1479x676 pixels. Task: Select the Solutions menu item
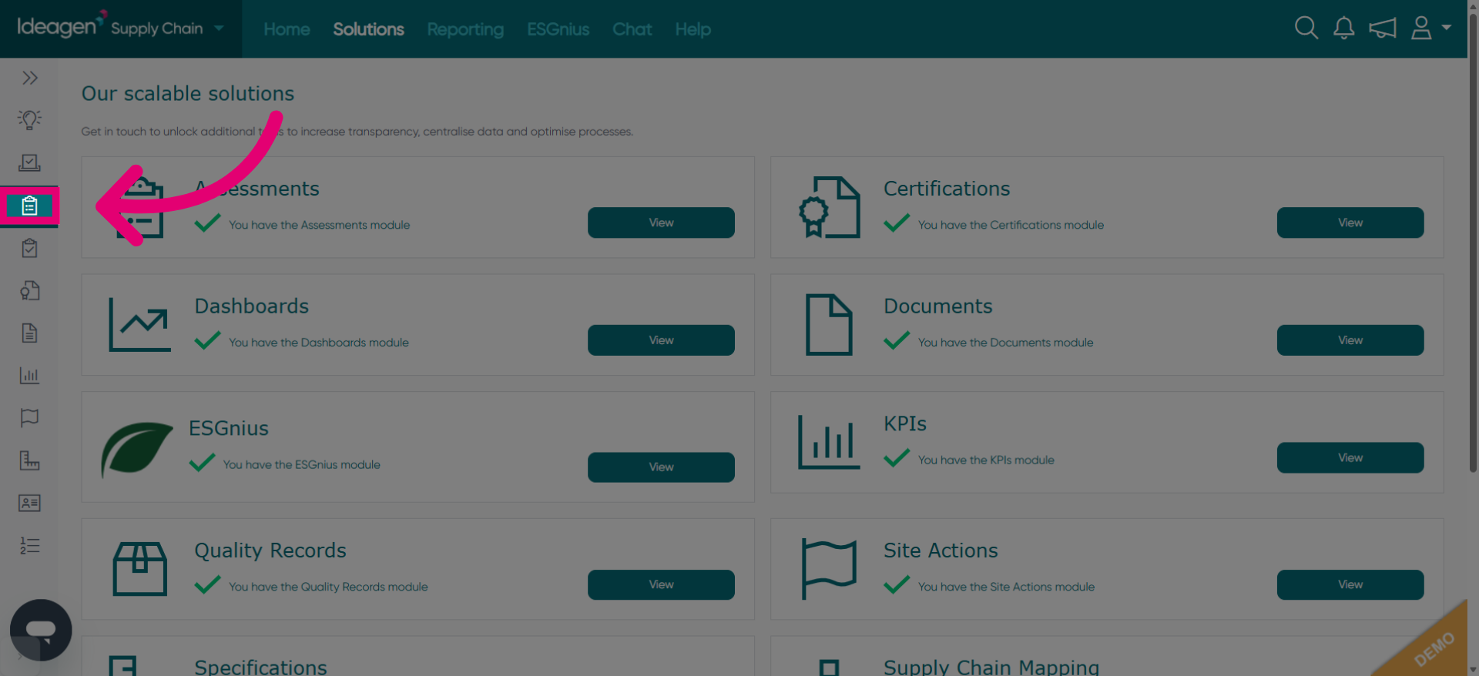(368, 29)
